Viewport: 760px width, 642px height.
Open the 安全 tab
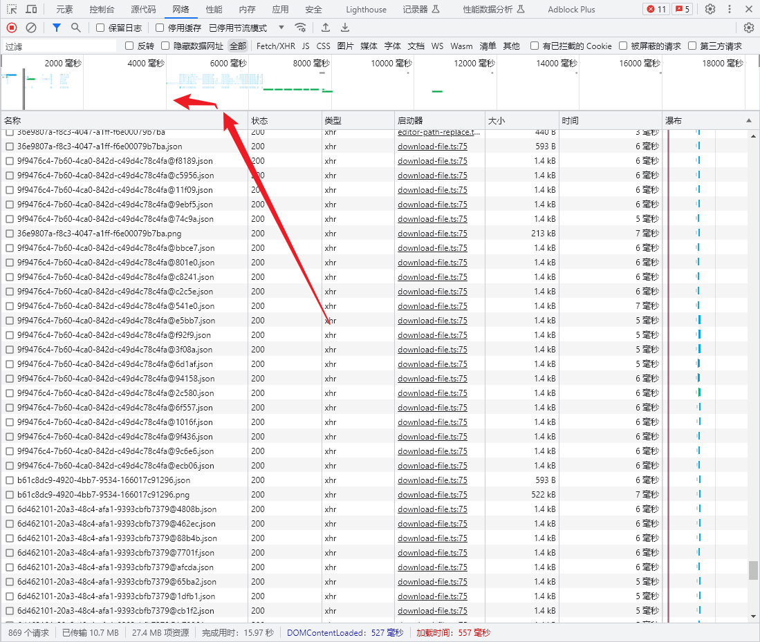[313, 9]
